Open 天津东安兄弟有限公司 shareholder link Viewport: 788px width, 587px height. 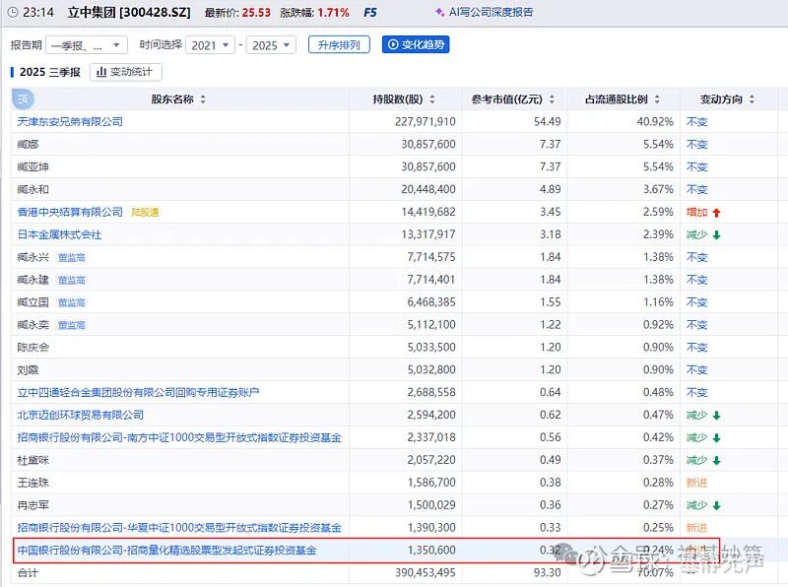[73, 121]
